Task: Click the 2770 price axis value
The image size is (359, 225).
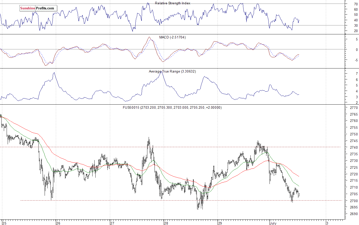Action: click(354, 108)
